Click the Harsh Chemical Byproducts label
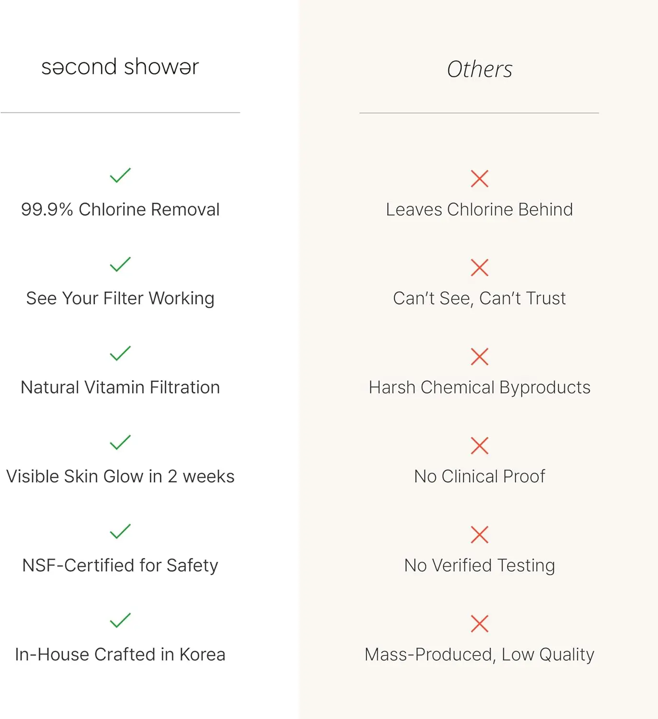The width and height of the screenshot is (658, 719). (479, 387)
